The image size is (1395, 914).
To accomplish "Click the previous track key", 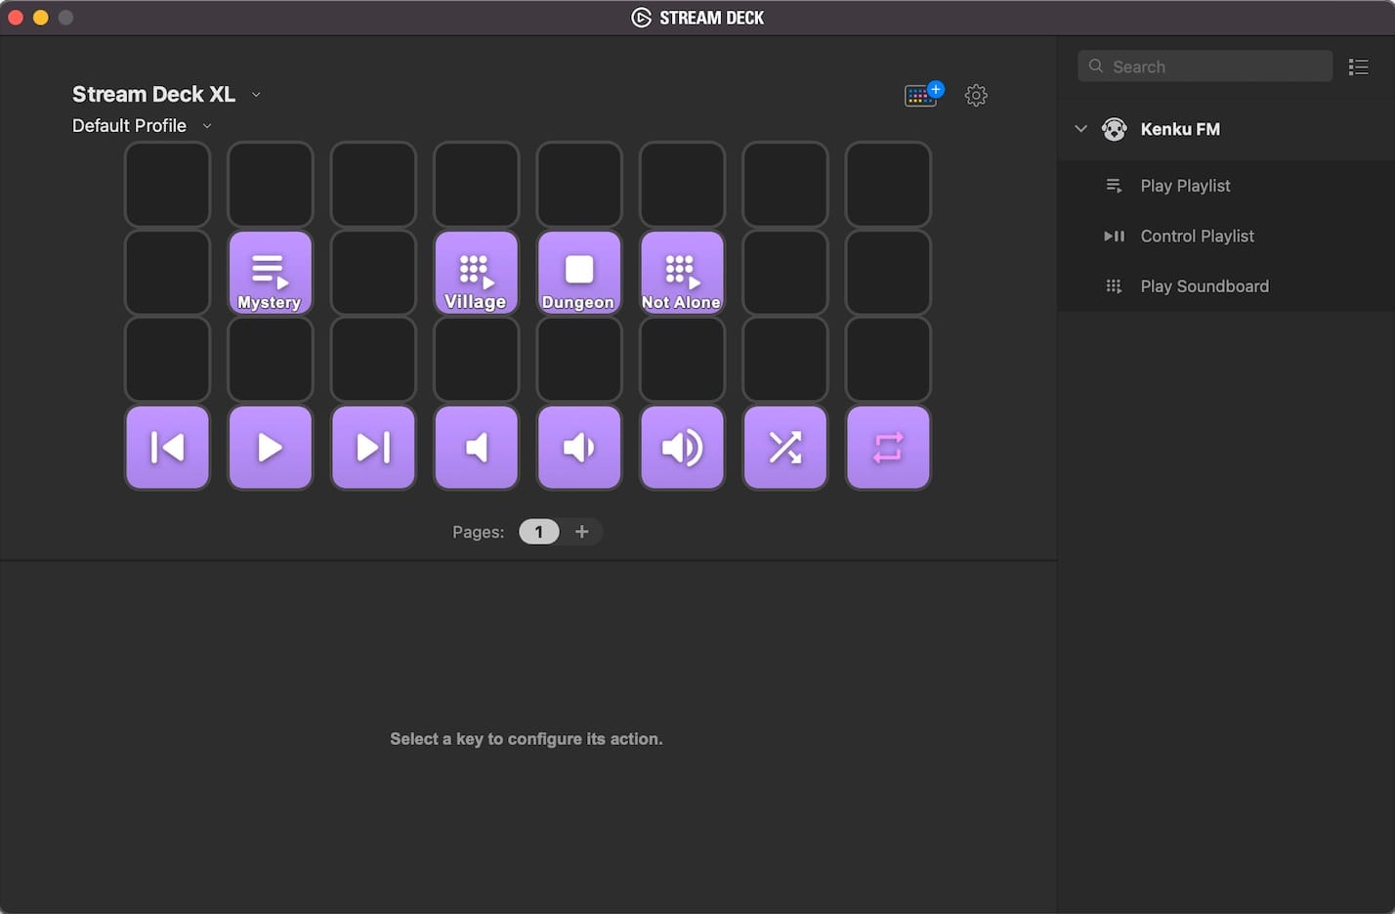I will [x=167, y=448].
